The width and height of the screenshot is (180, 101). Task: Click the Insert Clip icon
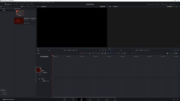(x=93, y=53)
